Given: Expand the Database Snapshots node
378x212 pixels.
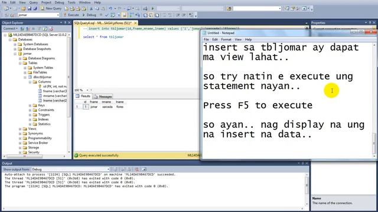Looking at the screenshot, I should tap(15, 49).
